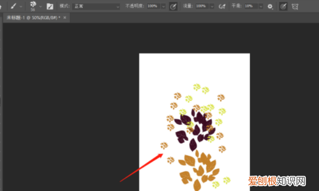Click the opacity 100% value field
319x191 pixels.
tap(154, 6)
